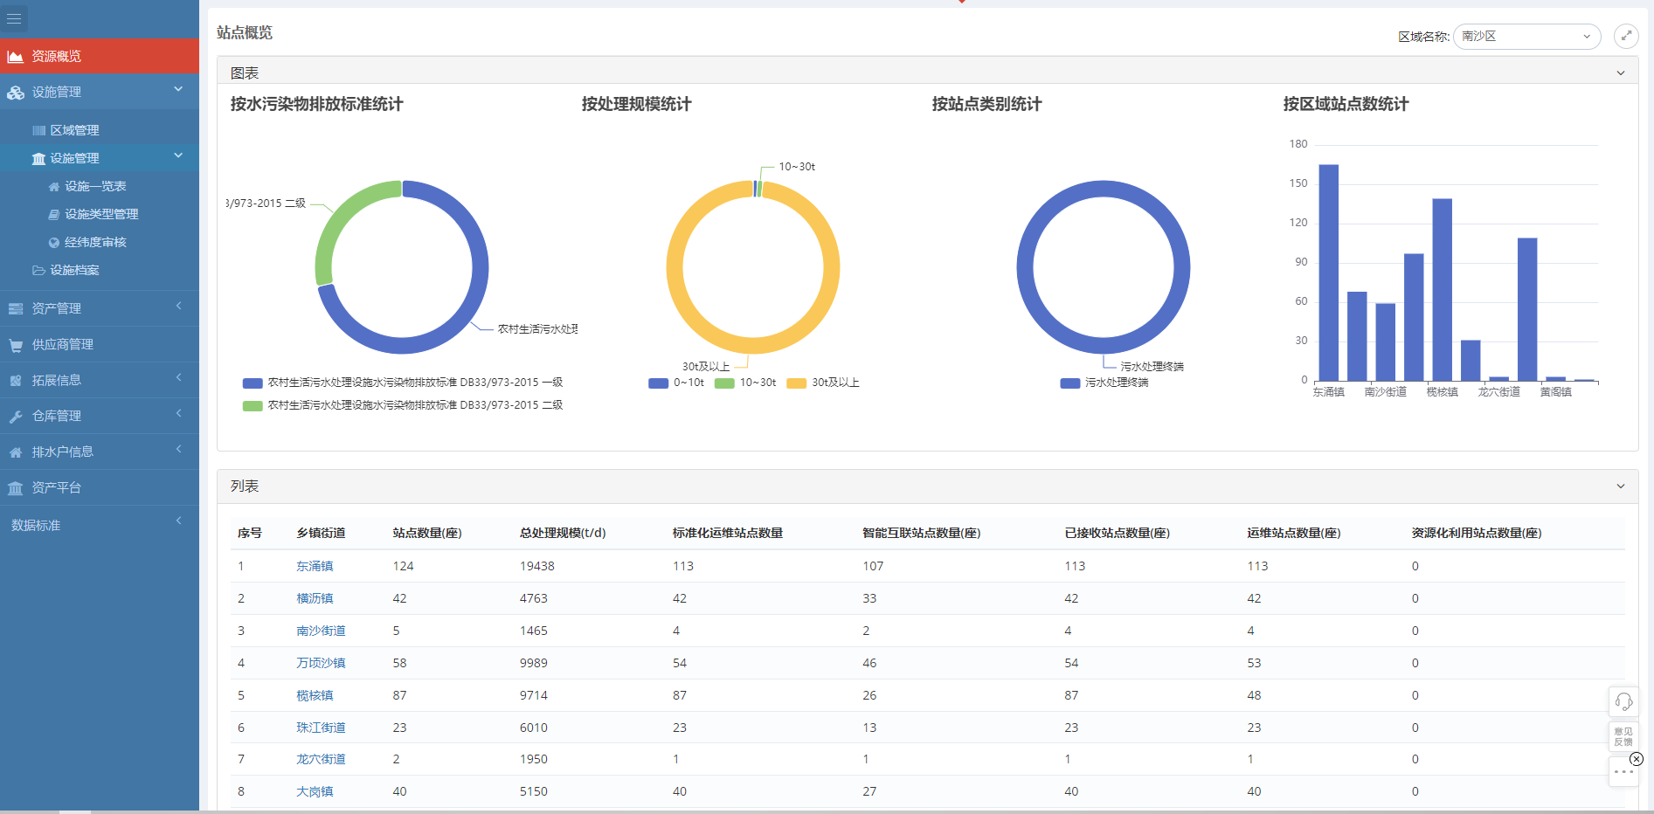
Task: Open 资产平台 in the sidebar
Action: tap(56, 487)
